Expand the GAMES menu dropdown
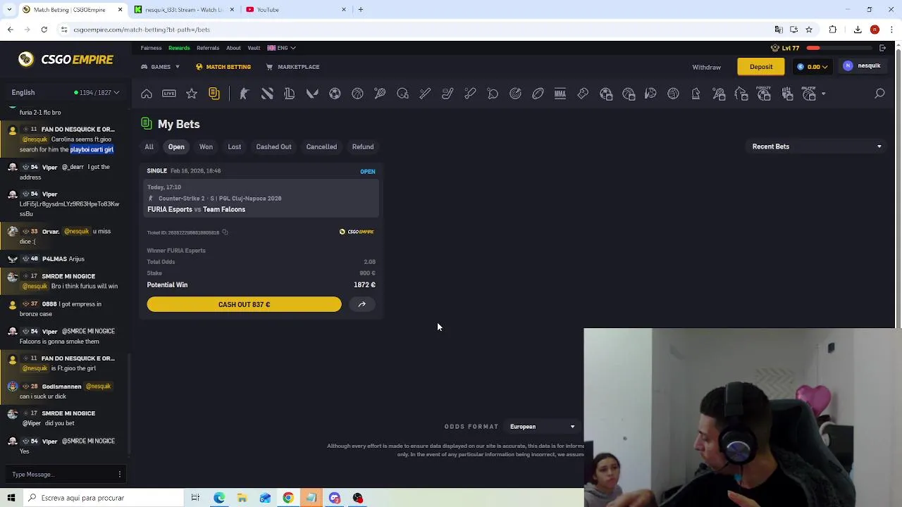Viewport: 902px width, 507px height. (x=160, y=67)
